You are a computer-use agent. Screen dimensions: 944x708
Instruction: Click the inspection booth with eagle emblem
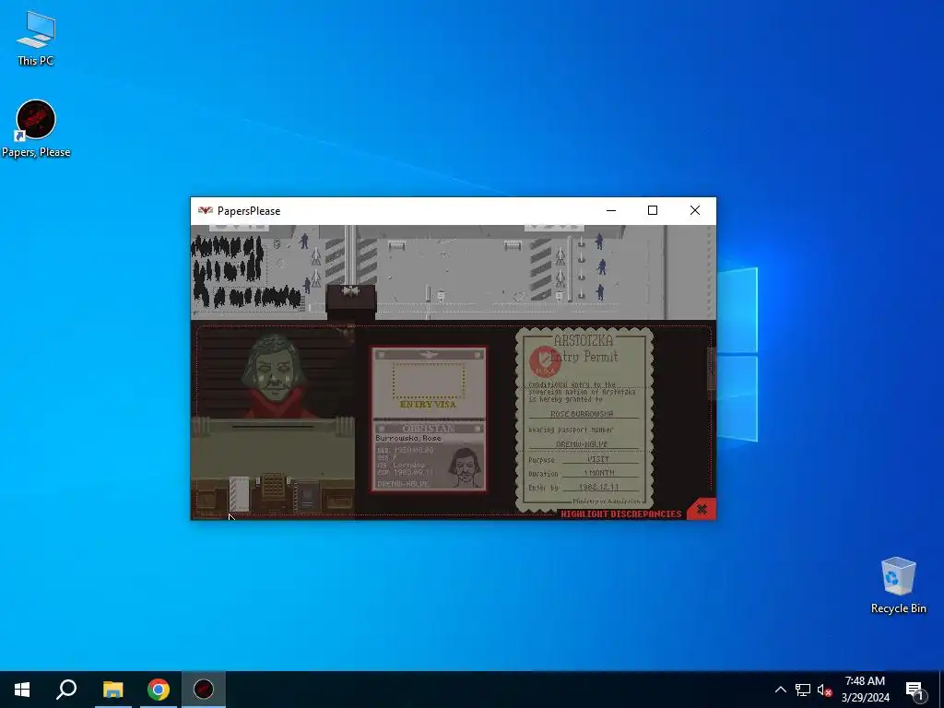[x=351, y=300]
